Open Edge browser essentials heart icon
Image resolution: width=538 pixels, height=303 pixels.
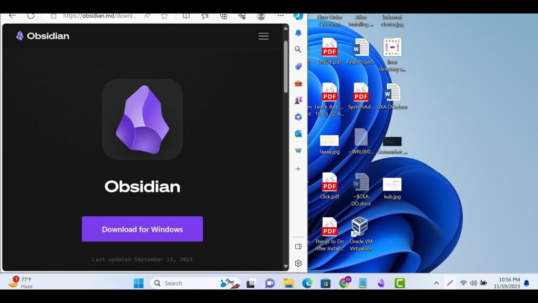242,16
